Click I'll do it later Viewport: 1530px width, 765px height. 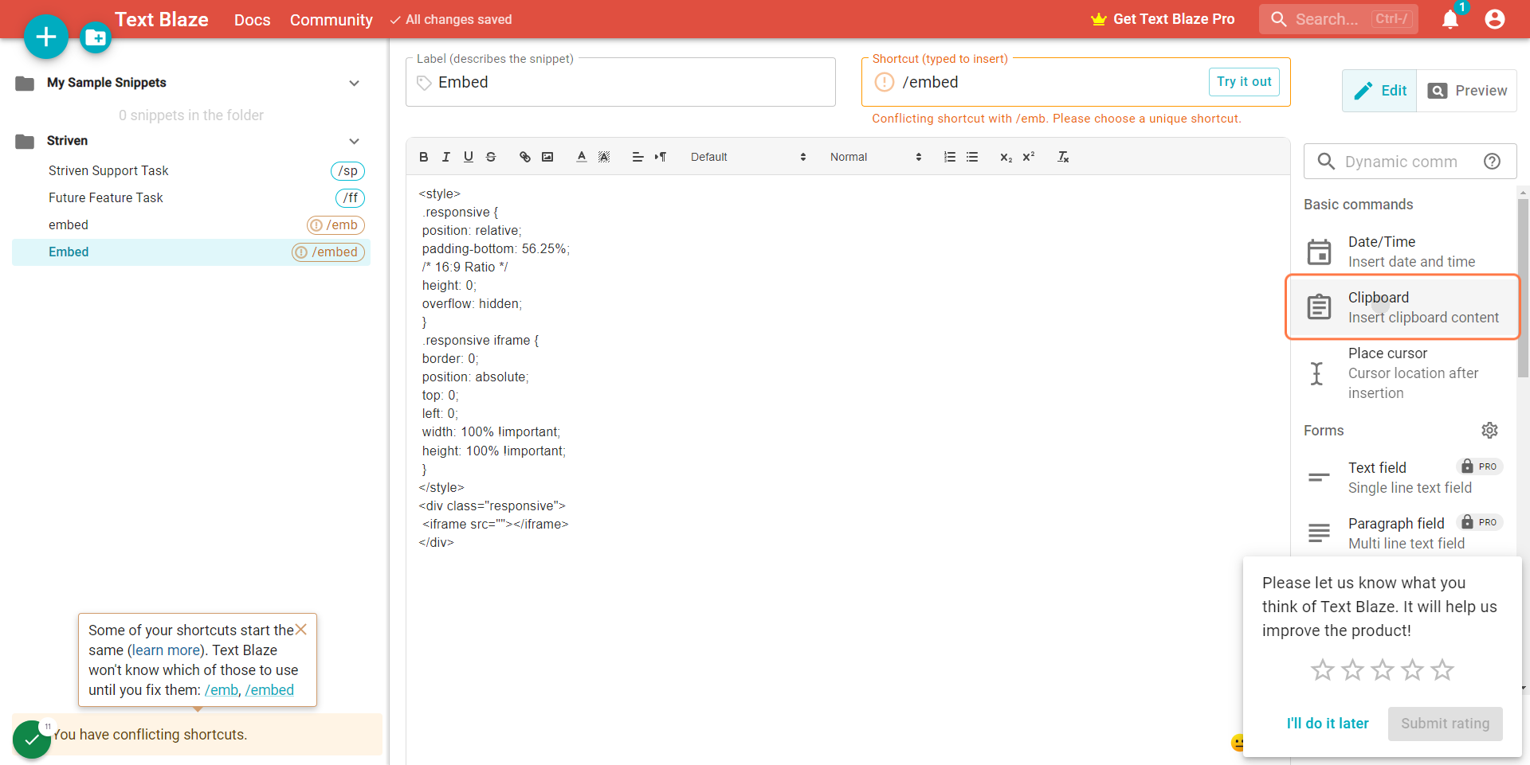coord(1328,724)
